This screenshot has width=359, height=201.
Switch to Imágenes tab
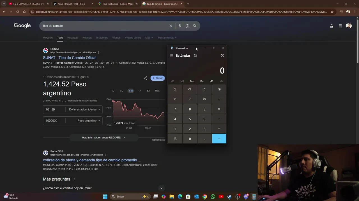(x=102, y=38)
